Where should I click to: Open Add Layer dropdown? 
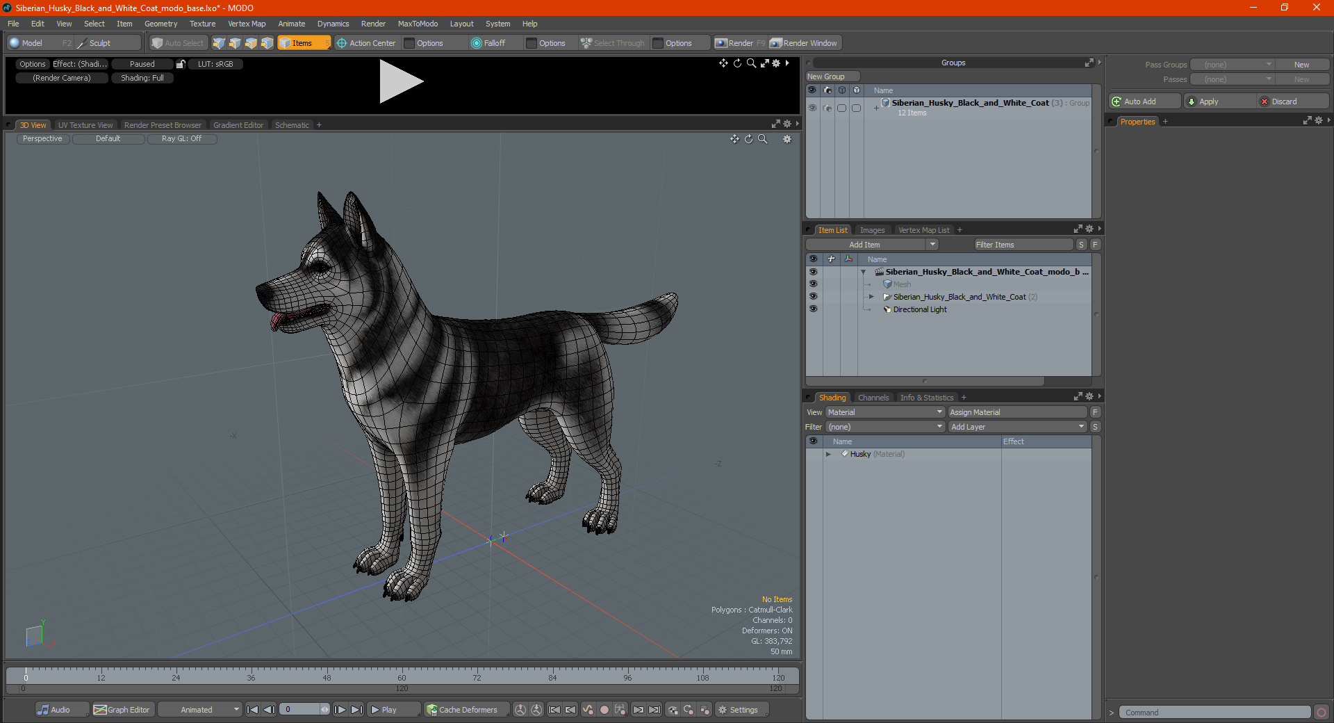pos(1017,427)
